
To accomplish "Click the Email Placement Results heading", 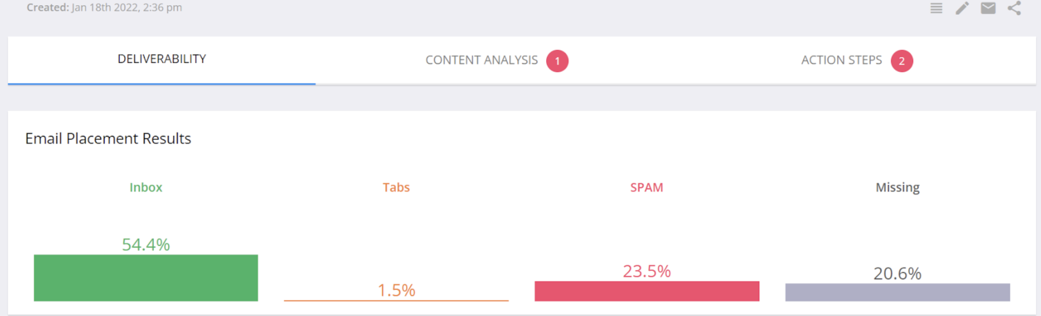I will (108, 139).
